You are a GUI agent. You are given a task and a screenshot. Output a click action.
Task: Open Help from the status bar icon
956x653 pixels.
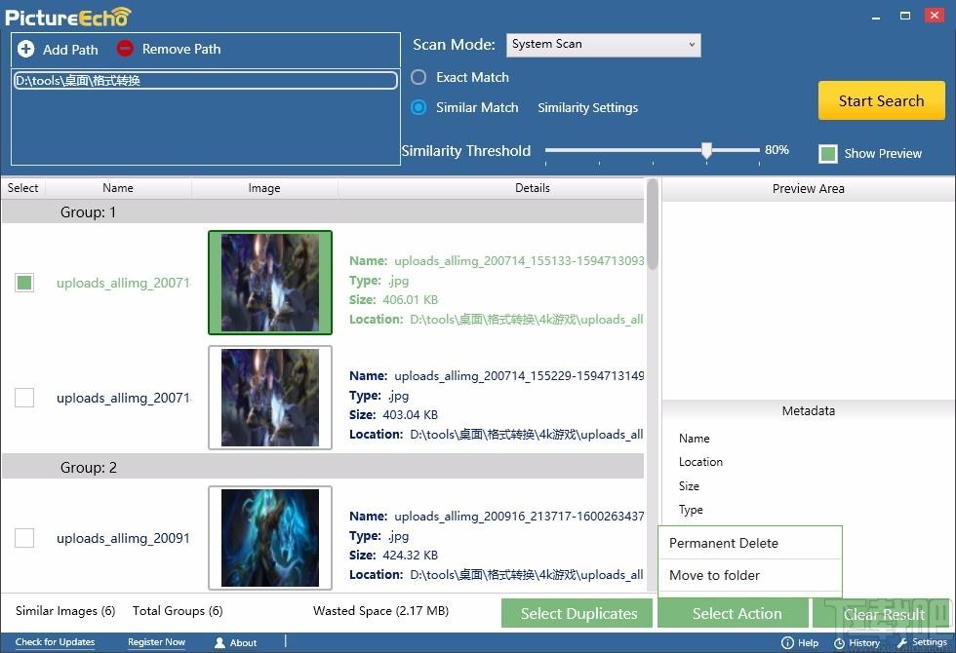tap(787, 642)
